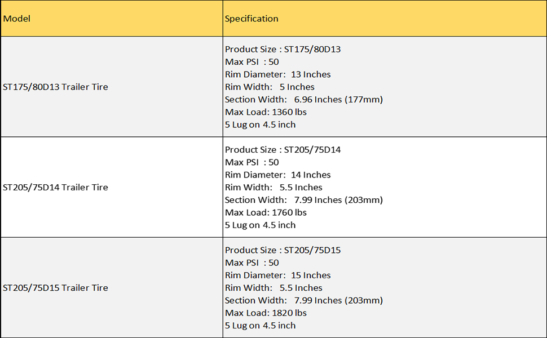This screenshot has width=547, height=338.
Task: Click the Model column header
Action: 17,19
